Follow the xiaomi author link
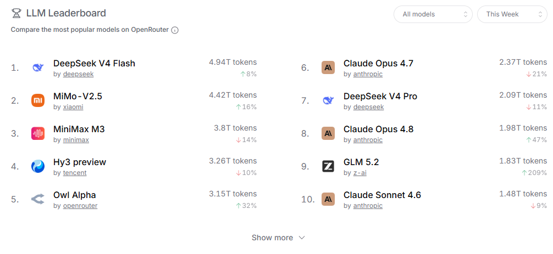 pyautogui.click(x=73, y=107)
